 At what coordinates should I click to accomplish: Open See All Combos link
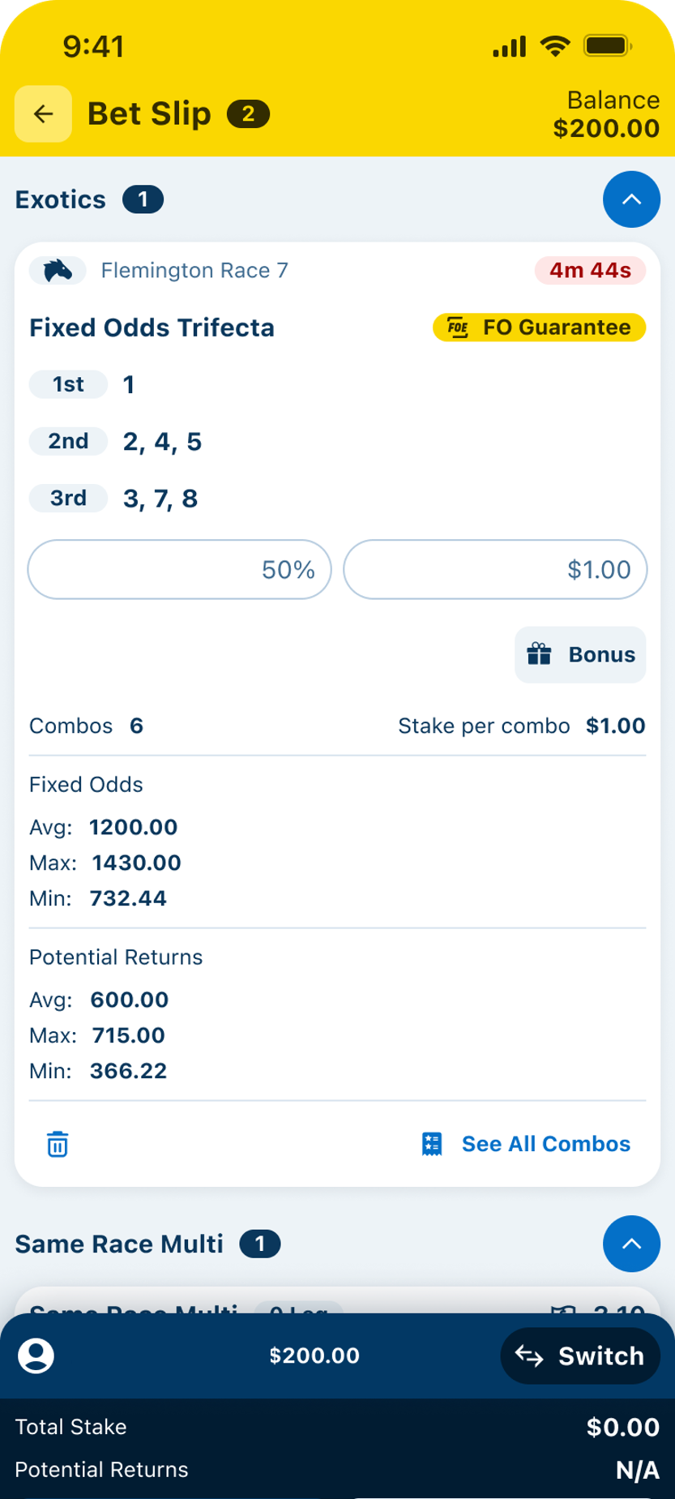point(545,1144)
